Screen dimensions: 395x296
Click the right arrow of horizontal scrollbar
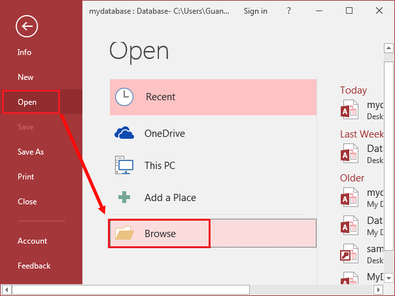pos(378,289)
